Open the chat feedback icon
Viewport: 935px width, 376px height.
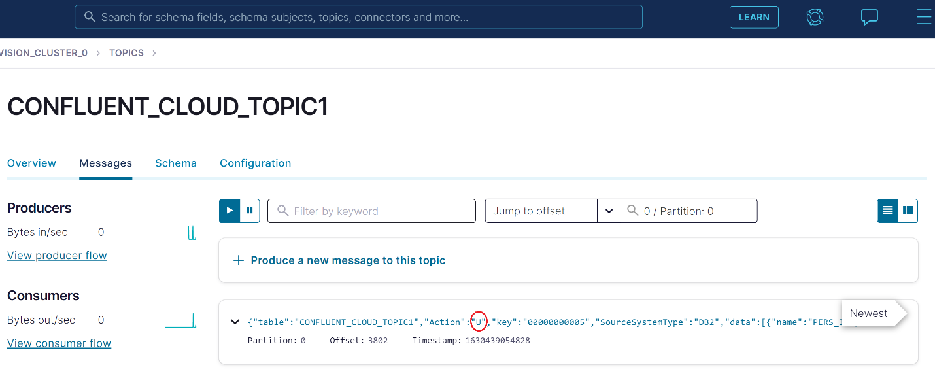[x=869, y=17]
